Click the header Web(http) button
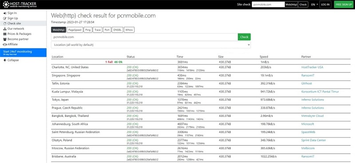This screenshot has width=355, height=163. pyautogui.click(x=291, y=4)
